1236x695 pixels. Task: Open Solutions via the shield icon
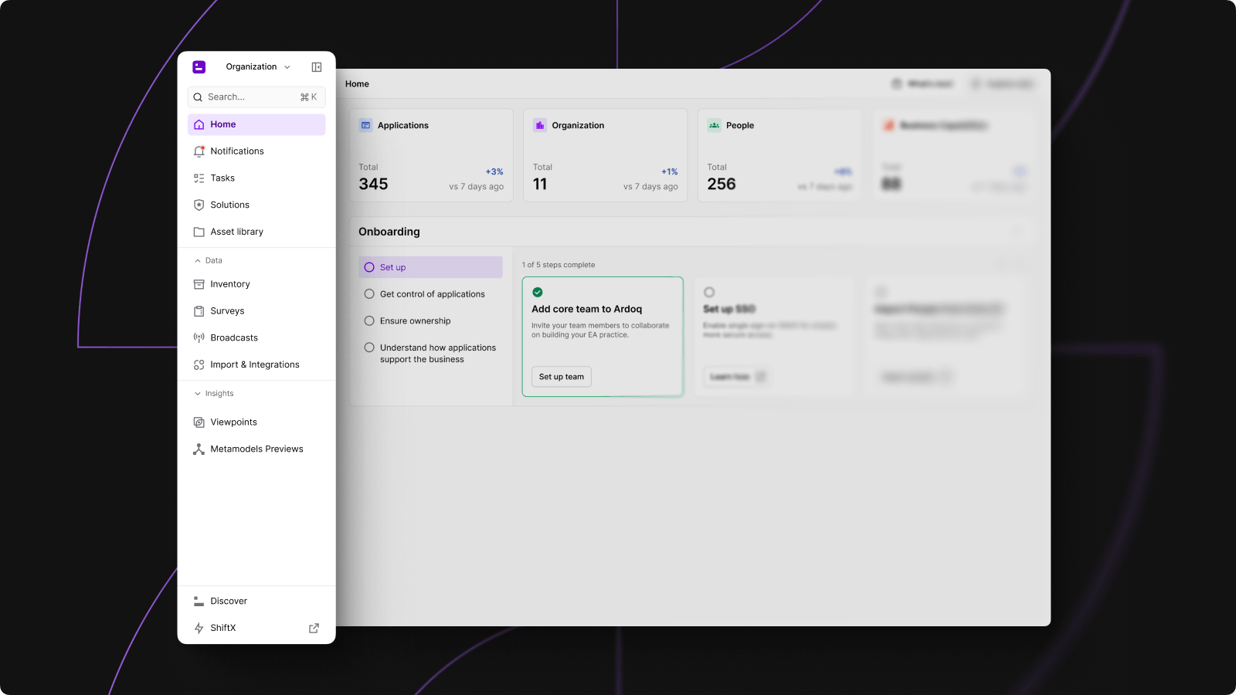click(199, 205)
